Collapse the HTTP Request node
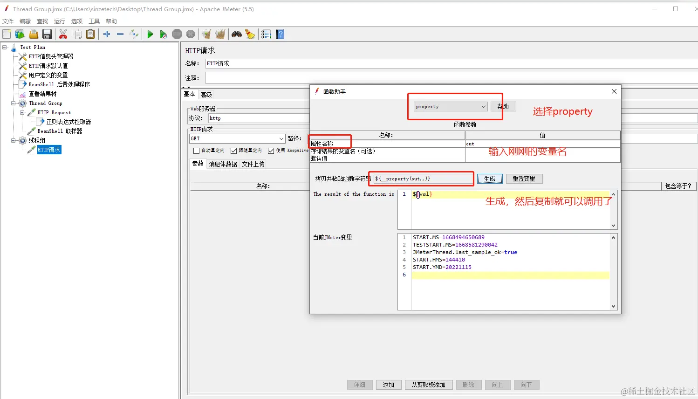698x399 pixels. point(22,112)
